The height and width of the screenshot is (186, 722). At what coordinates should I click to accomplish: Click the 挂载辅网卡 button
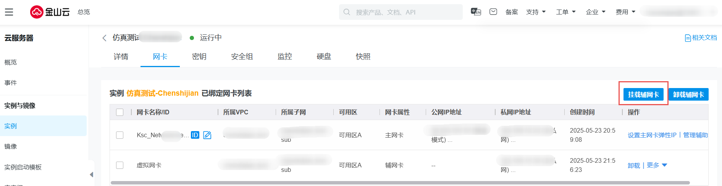[643, 95]
